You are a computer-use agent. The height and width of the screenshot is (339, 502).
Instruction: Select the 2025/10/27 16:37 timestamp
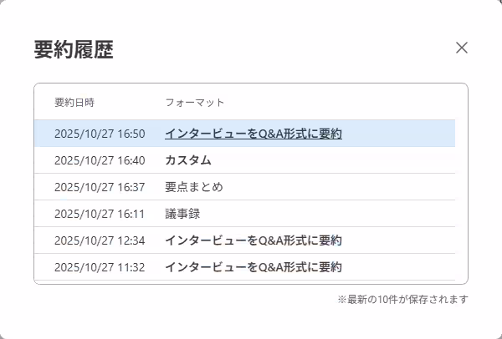point(100,187)
